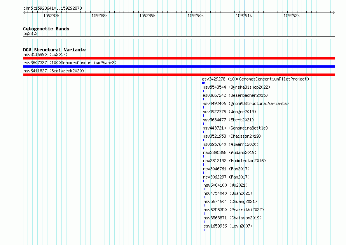Click nsv3521958 (Chaisson2019) label
The image size is (346, 245).
232,136
